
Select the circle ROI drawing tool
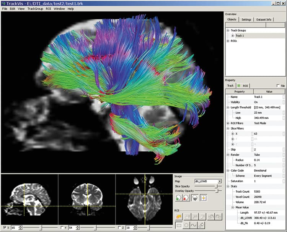[186, 225]
